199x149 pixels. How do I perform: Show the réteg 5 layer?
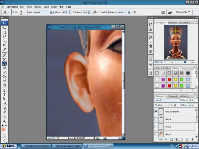[x=156, y=134]
